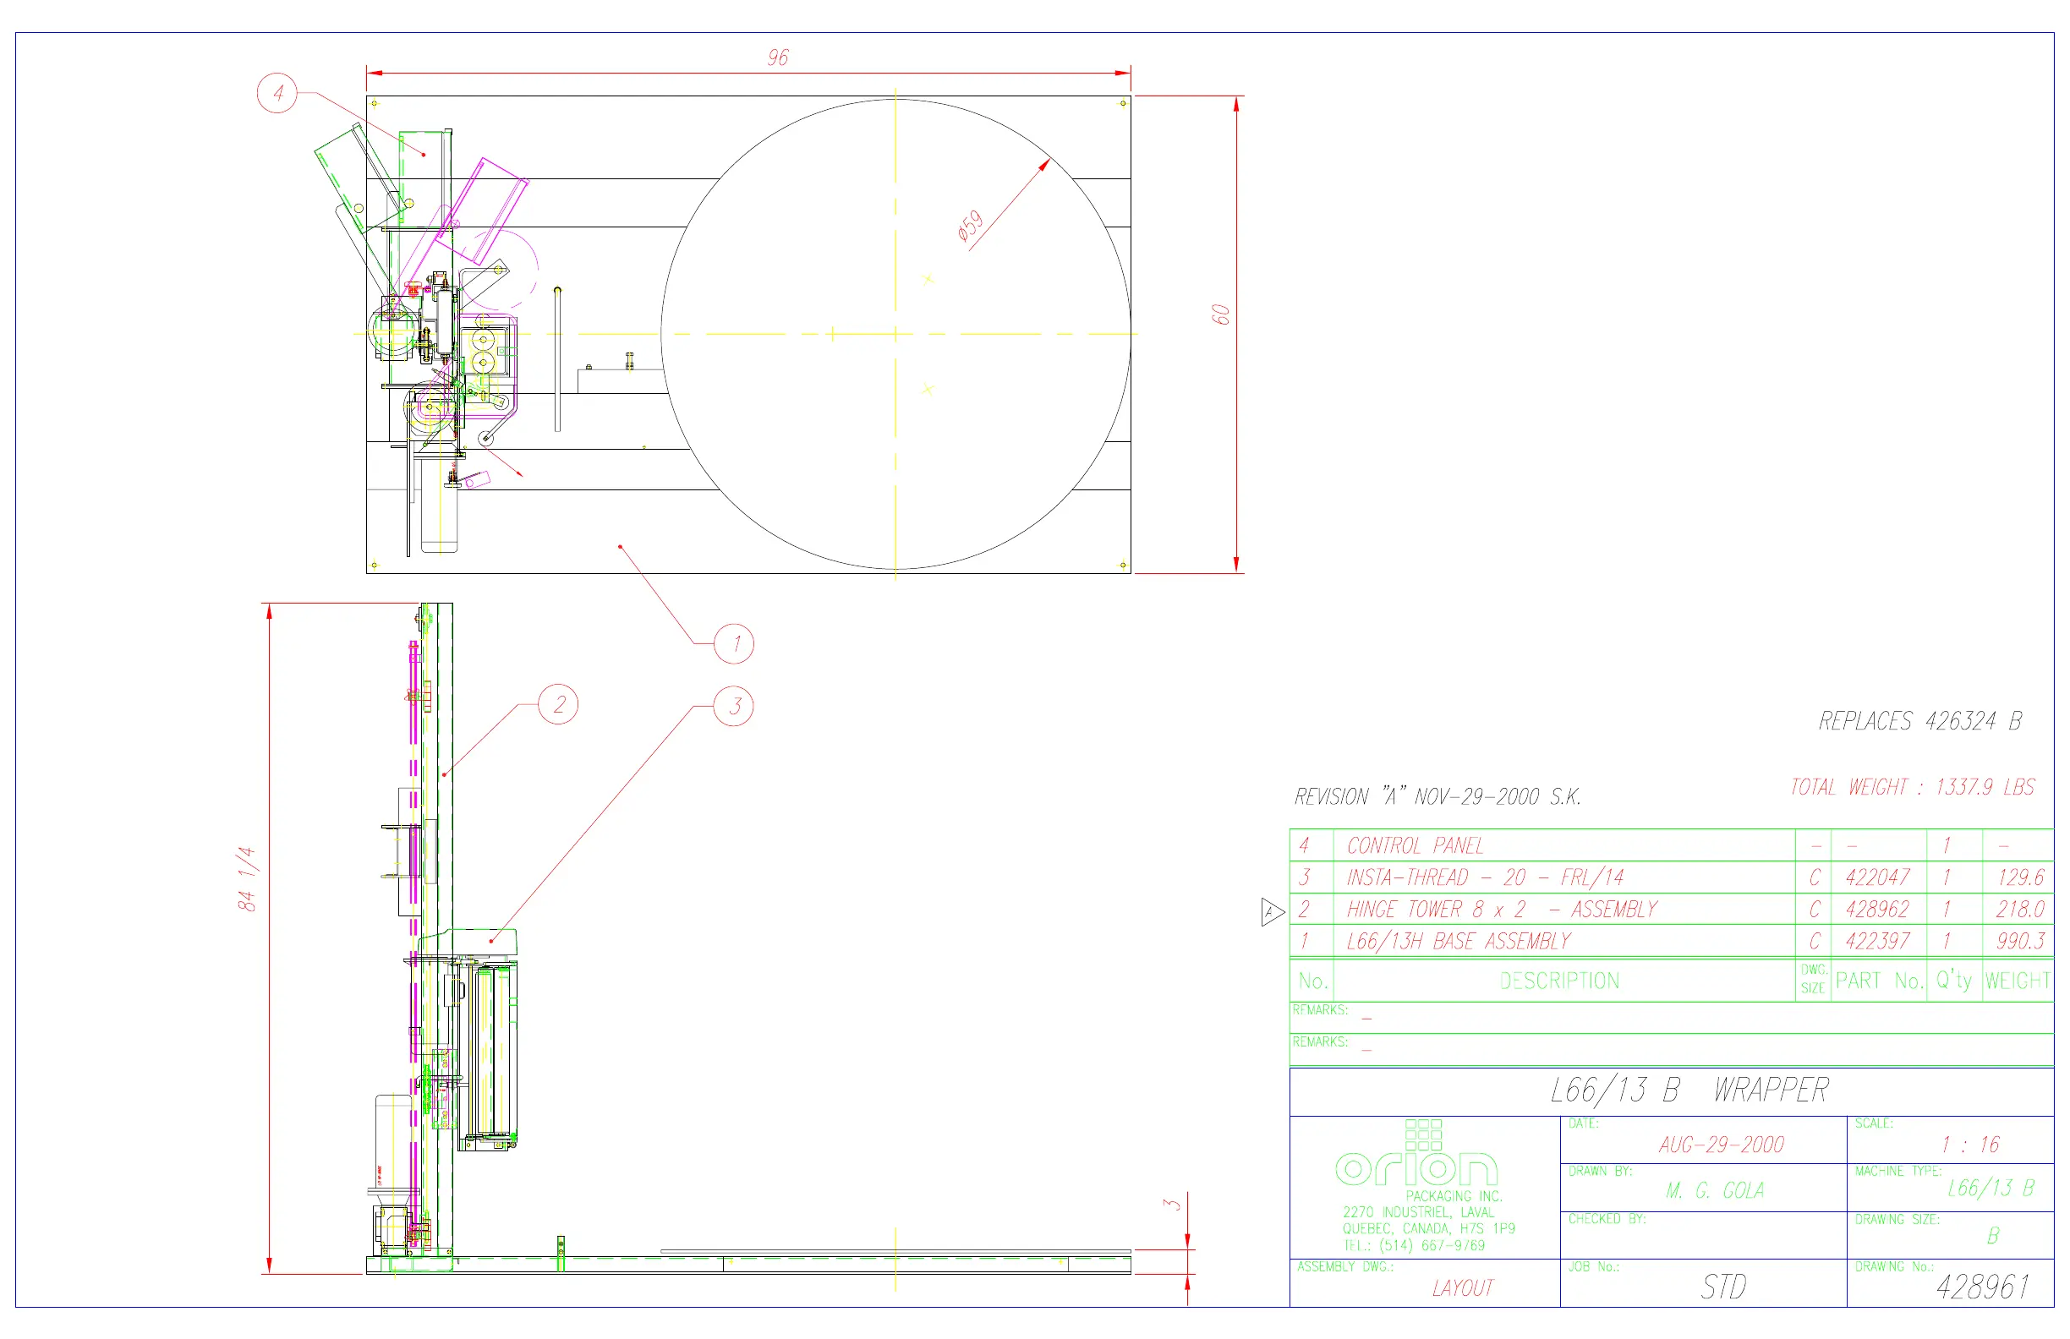Click the Orion Packaging logo
Viewport: 2070px width, 1339px height.
point(1416,1156)
